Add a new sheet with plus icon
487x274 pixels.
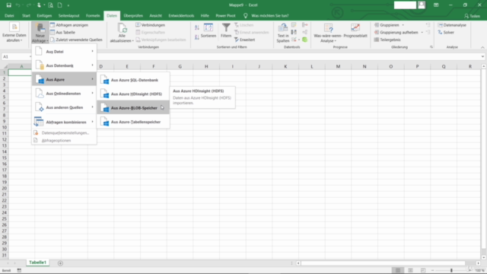[60, 263]
